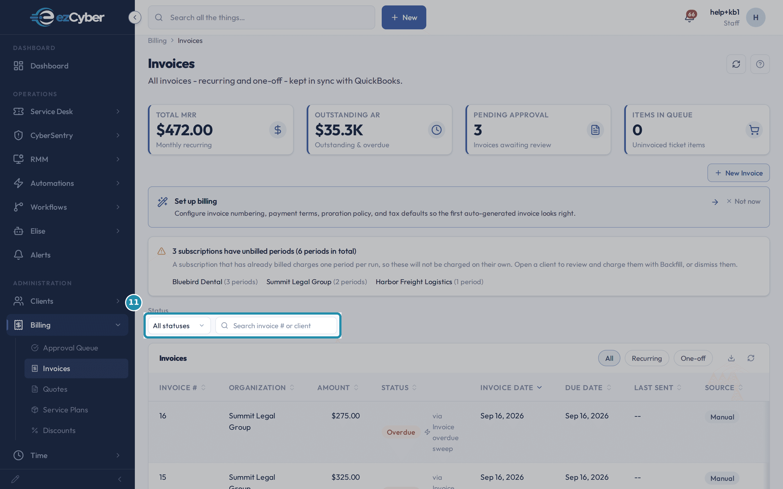The height and width of the screenshot is (489, 783).
Task: Open Discounts in Billing submenu
Action: (x=76, y=431)
